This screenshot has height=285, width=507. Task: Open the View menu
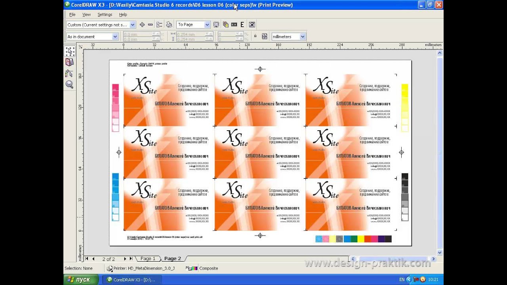[86, 15]
